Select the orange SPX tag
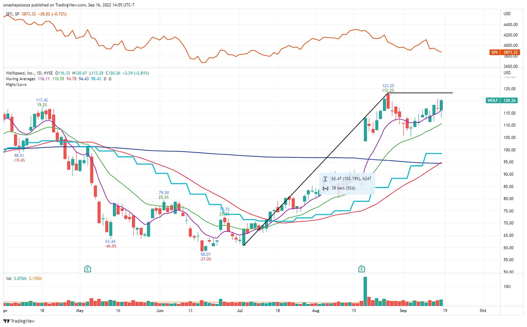The image size is (527, 327). pos(494,52)
